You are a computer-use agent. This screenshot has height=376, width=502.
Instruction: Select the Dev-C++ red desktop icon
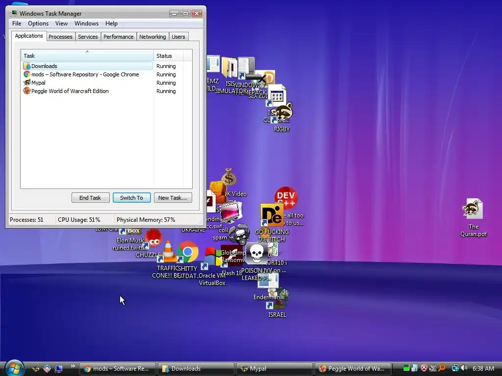(x=286, y=198)
